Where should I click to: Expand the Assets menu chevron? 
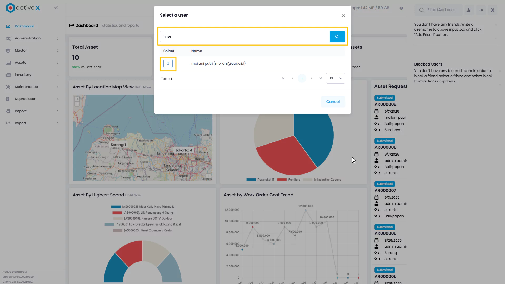pos(58,63)
